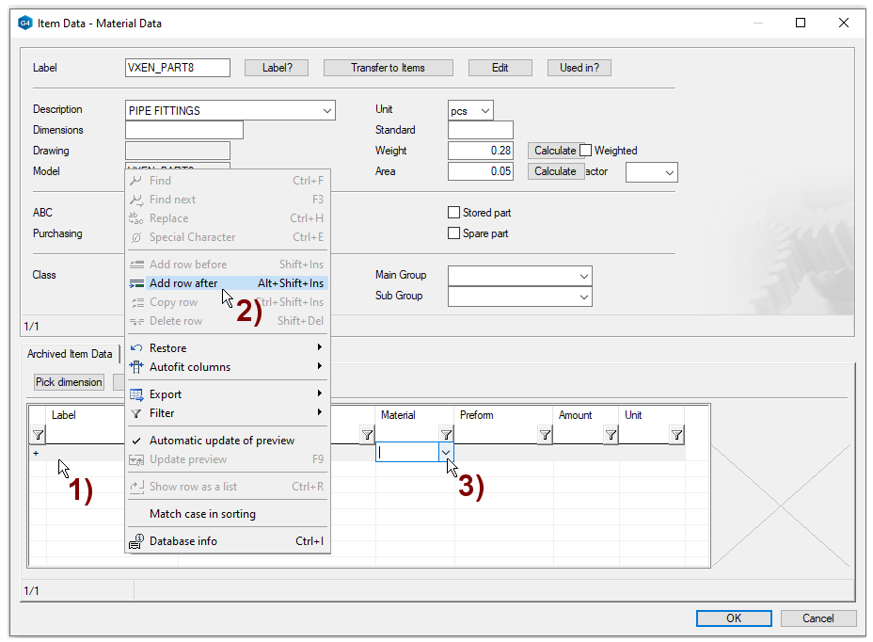Enable the Weighted checkbox

tap(585, 151)
